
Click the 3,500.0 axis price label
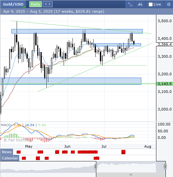165,21
